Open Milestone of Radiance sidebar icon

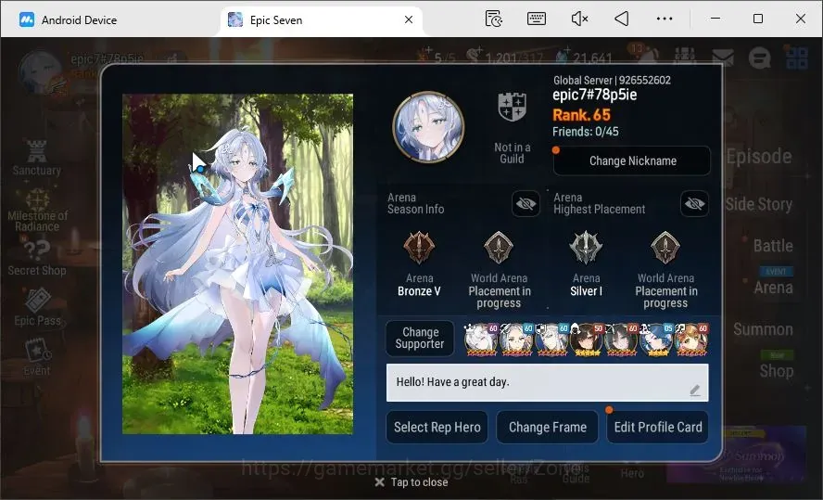point(37,212)
